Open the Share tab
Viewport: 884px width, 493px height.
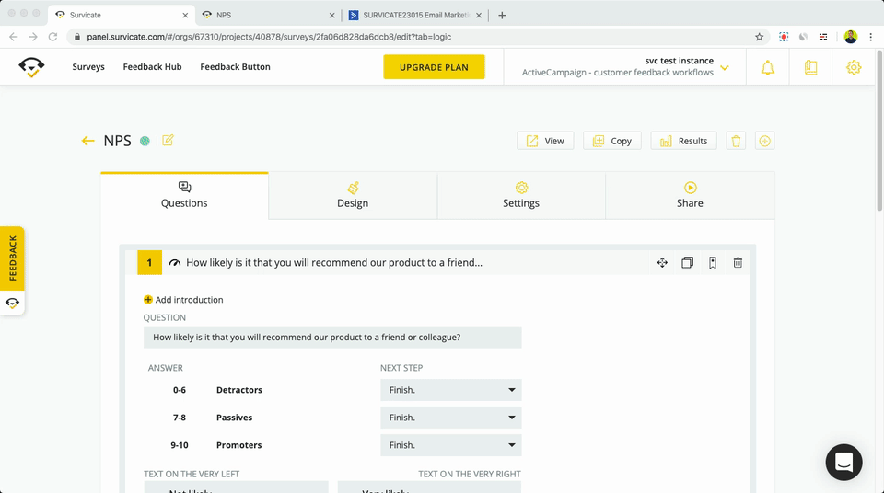(x=690, y=195)
